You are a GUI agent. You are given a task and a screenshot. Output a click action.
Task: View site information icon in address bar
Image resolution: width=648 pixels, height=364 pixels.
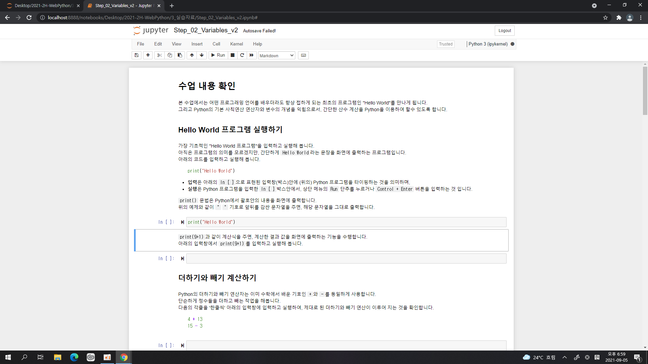pos(42,18)
